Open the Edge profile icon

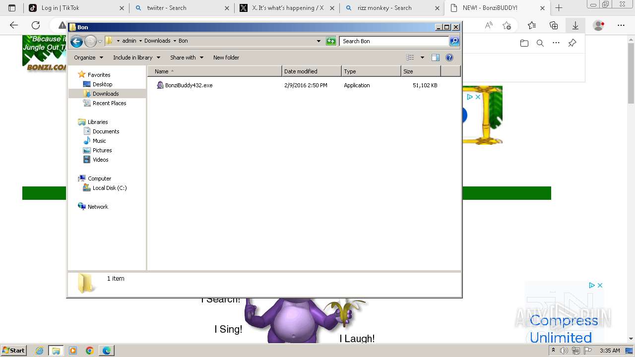pyautogui.click(x=599, y=25)
